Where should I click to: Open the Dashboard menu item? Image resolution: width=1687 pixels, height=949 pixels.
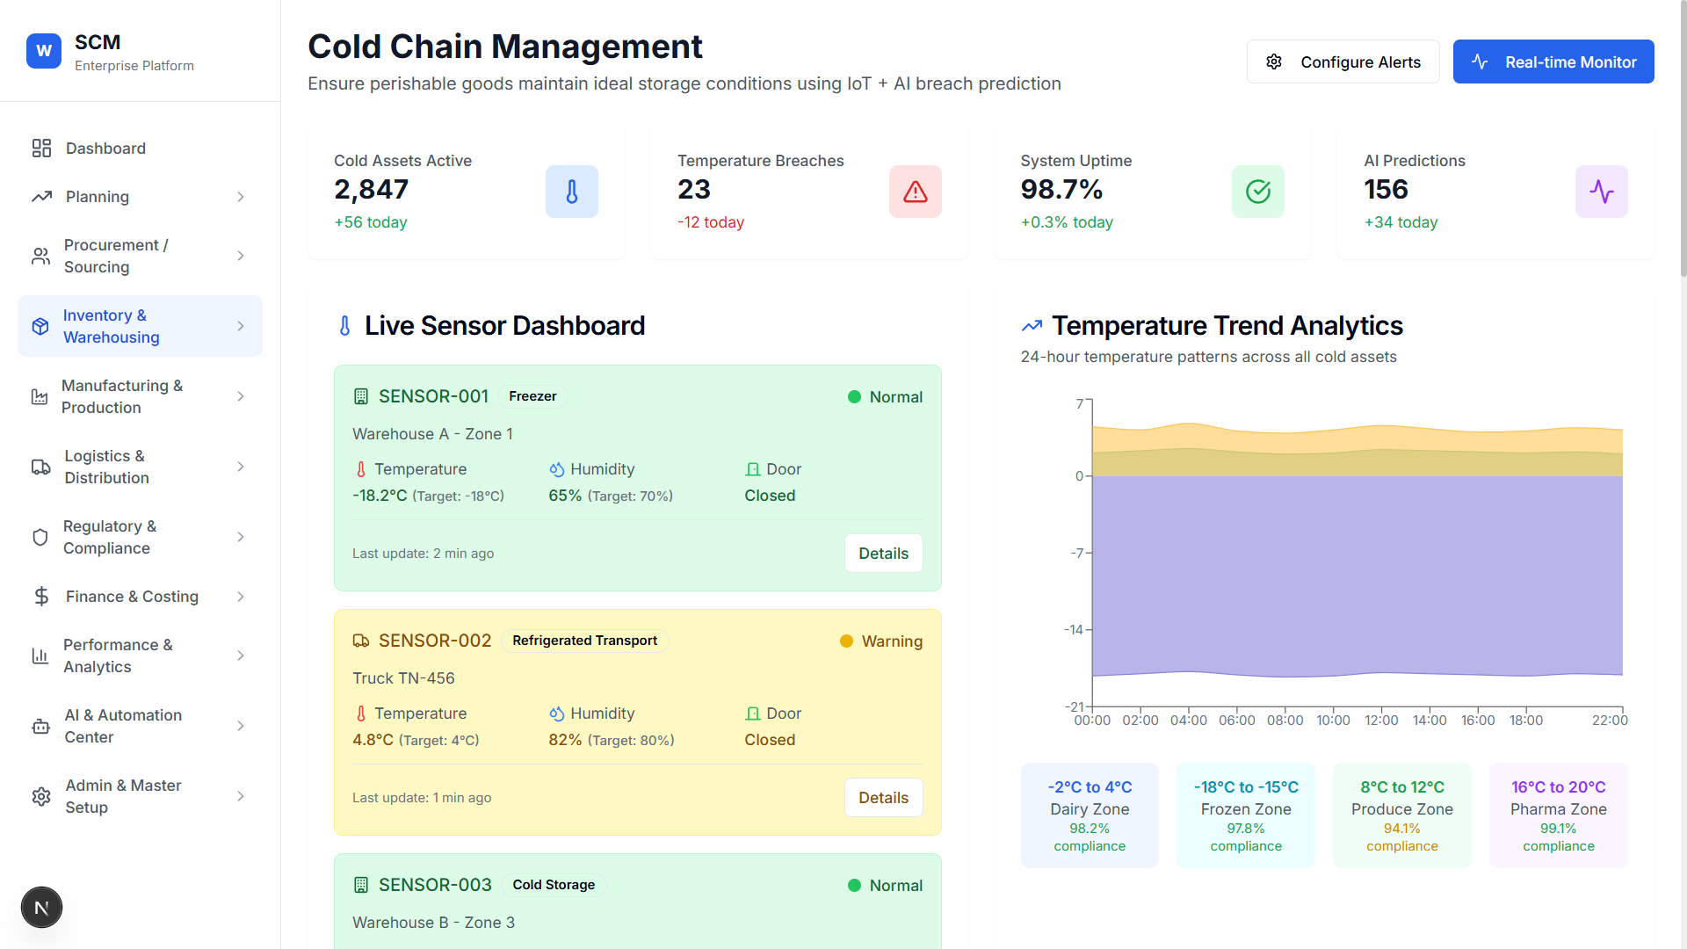105,149
